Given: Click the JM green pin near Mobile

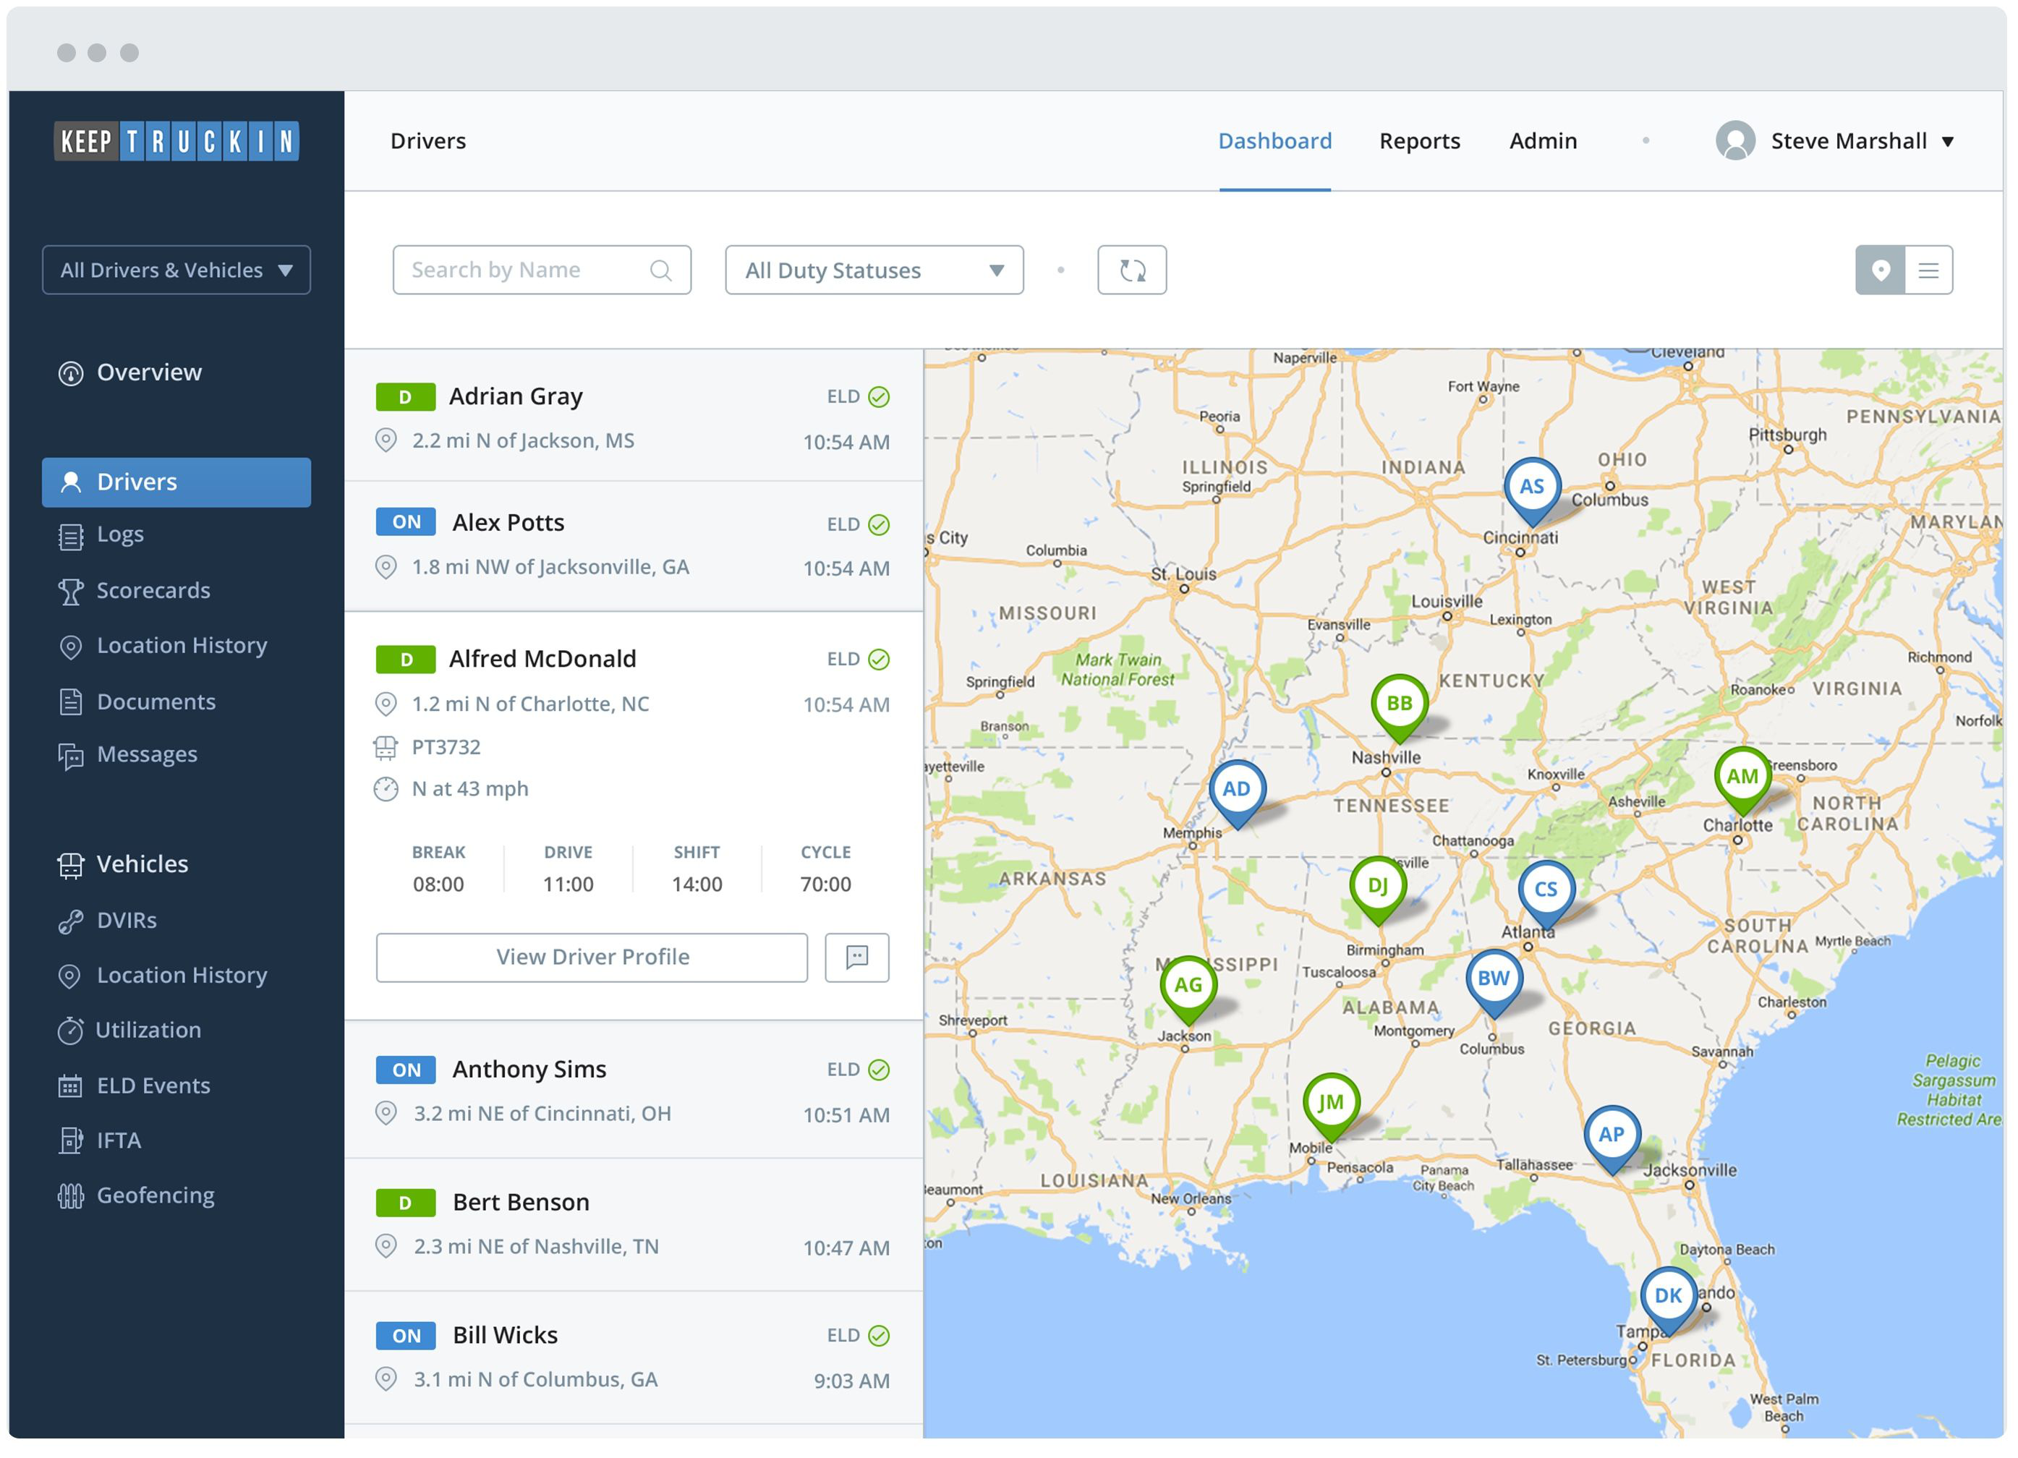Looking at the screenshot, I should click(x=1330, y=1103).
